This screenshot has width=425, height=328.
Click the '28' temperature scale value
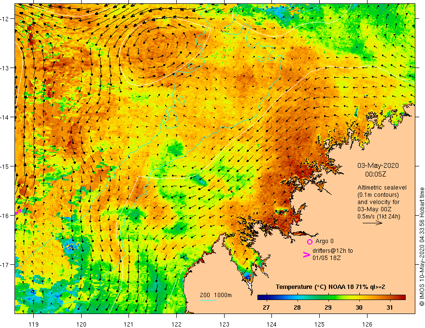(x=297, y=307)
